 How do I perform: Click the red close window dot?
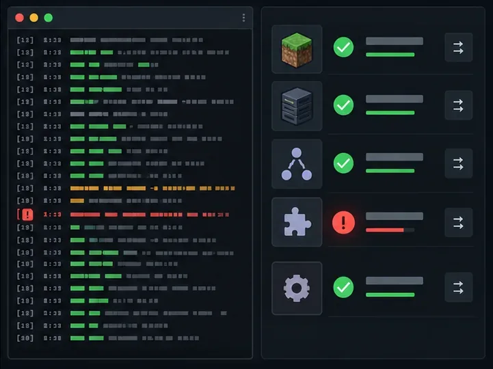coord(20,18)
